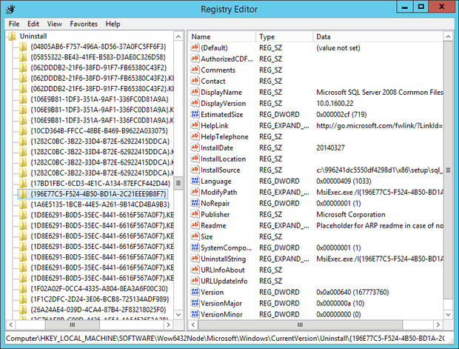Select the URLUpdateInfo value name
Image resolution: width=459 pixels, height=349 pixels.
(x=224, y=281)
